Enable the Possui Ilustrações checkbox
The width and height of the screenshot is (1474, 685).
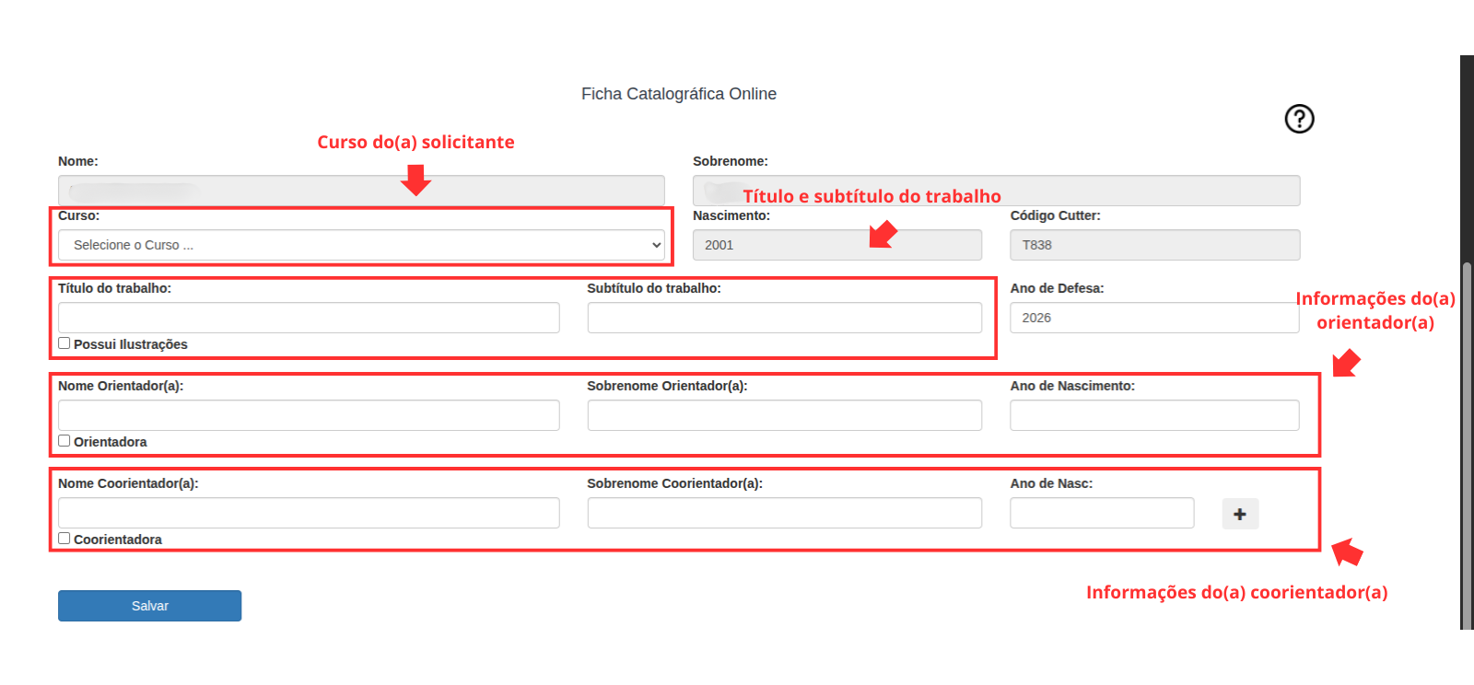[x=64, y=343]
